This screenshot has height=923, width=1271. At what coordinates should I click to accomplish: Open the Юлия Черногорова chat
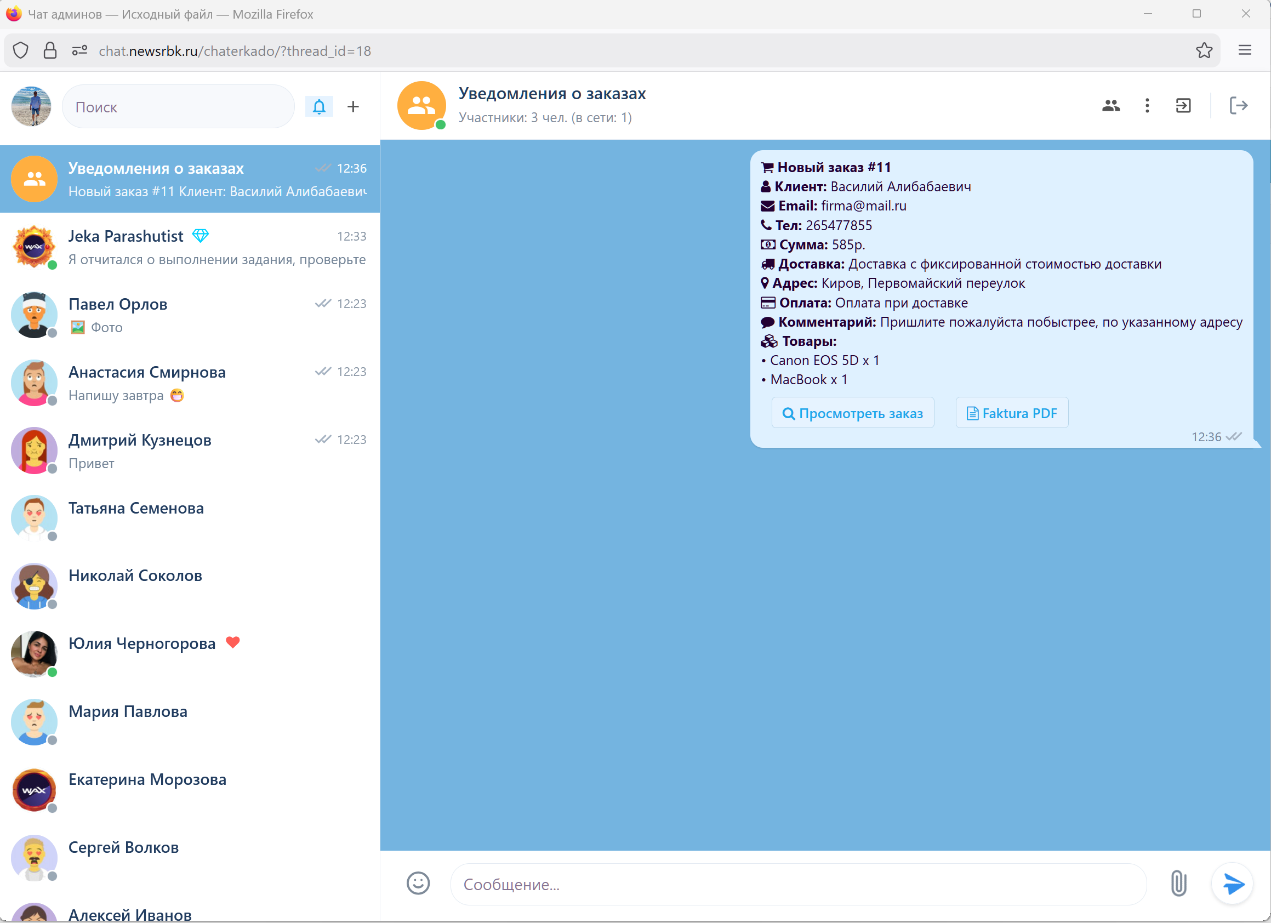190,654
